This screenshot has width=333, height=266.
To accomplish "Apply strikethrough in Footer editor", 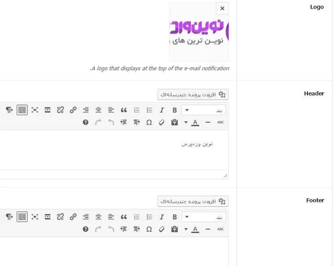I will (220, 229).
